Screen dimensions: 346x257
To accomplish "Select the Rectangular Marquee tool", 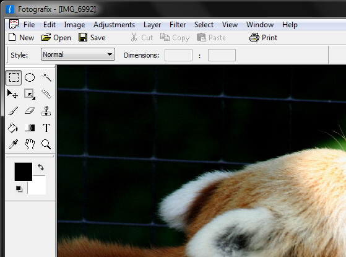I will [14, 77].
